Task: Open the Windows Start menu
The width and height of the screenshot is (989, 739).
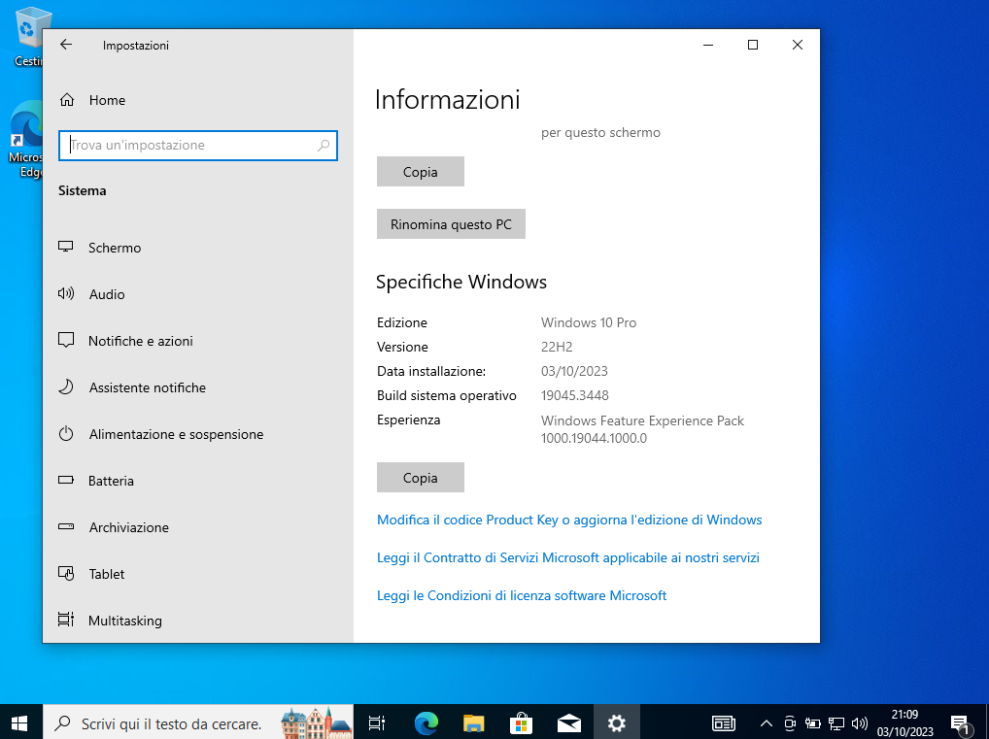Action: 19,723
